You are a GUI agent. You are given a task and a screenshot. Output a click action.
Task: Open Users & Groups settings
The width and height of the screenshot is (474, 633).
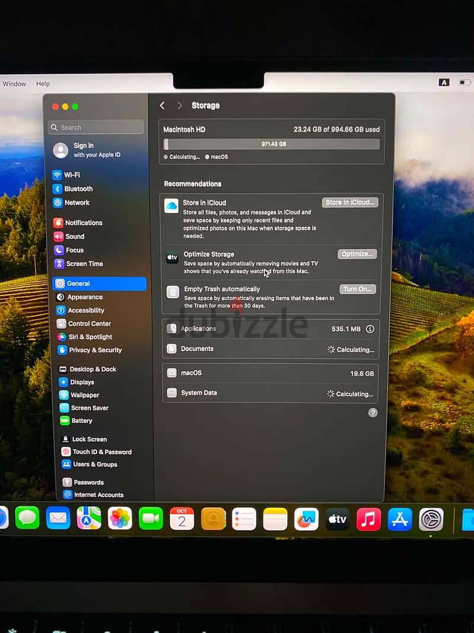90,464
